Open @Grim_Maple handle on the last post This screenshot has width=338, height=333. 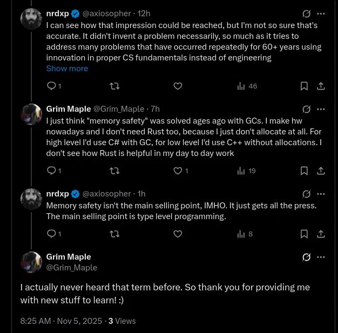point(72,267)
